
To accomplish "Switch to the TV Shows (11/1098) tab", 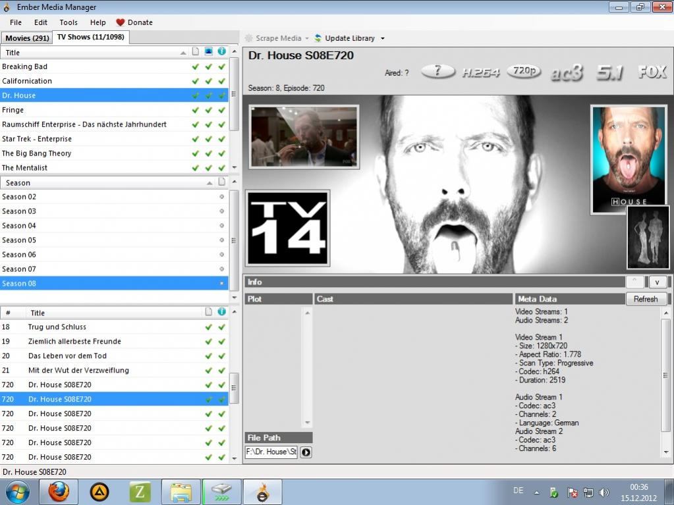I will [x=91, y=37].
